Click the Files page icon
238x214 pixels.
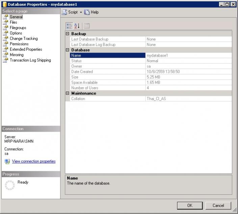click(x=5, y=22)
